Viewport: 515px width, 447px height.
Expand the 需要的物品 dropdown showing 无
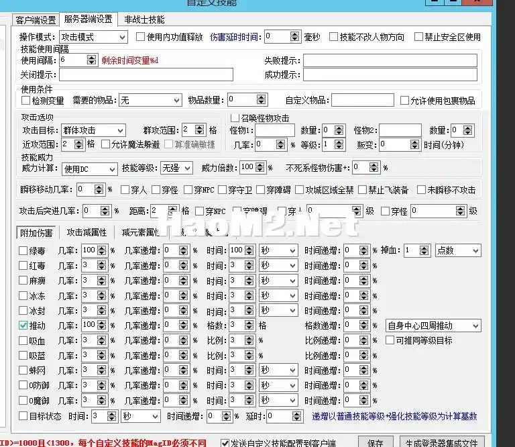(x=150, y=100)
